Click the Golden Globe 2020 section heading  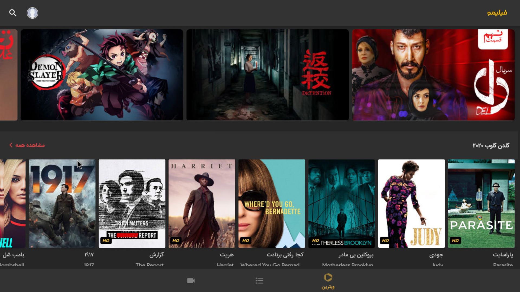tap(491, 145)
